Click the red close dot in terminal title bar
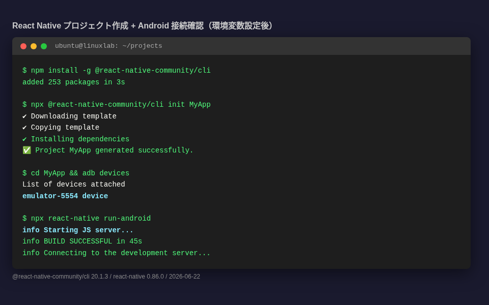489x305 pixels. coord(23,46)
